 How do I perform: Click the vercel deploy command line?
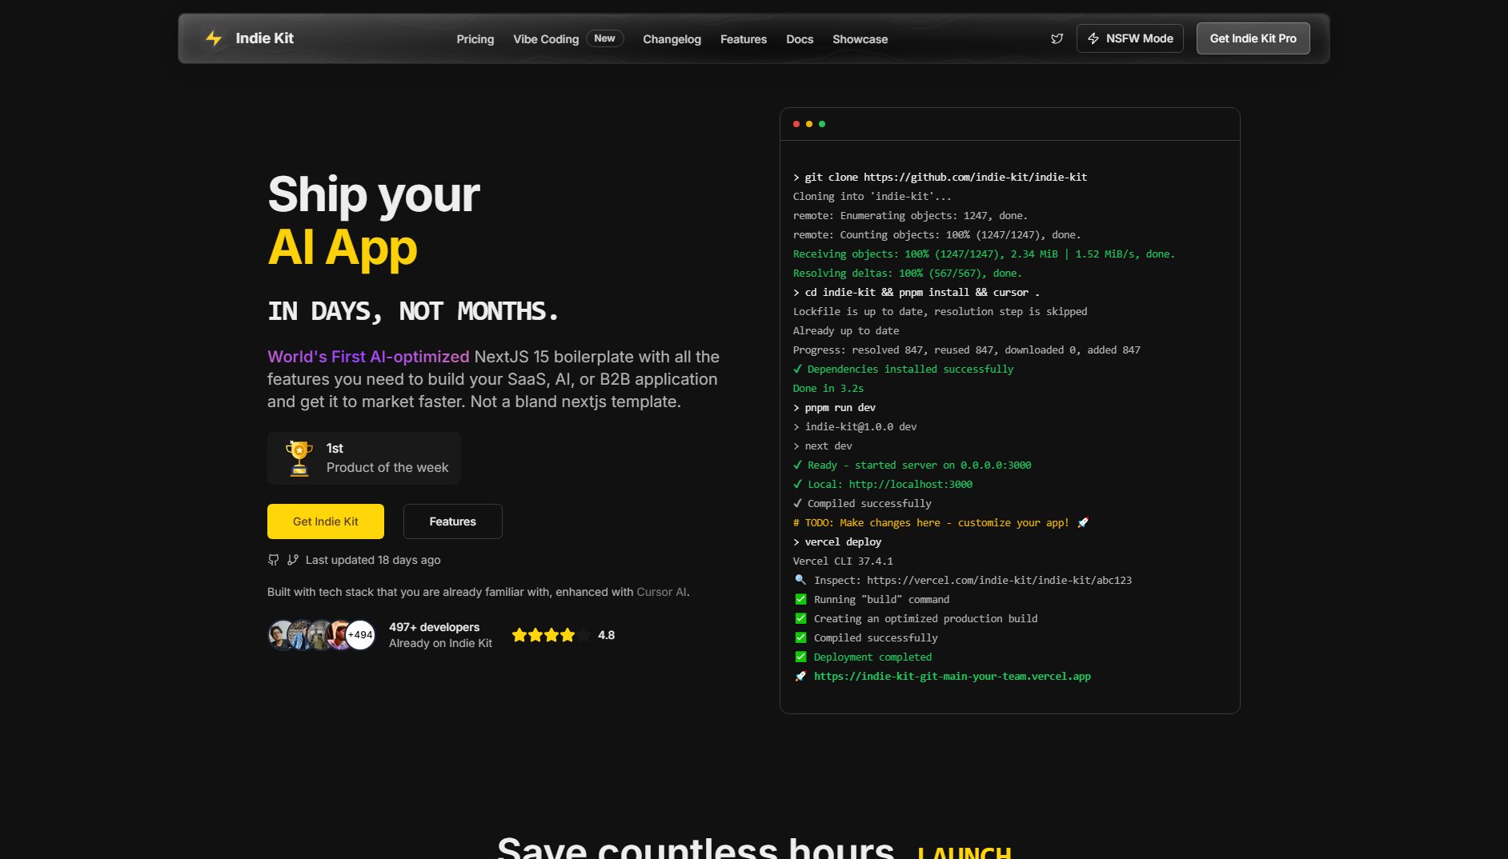point(836,541)
